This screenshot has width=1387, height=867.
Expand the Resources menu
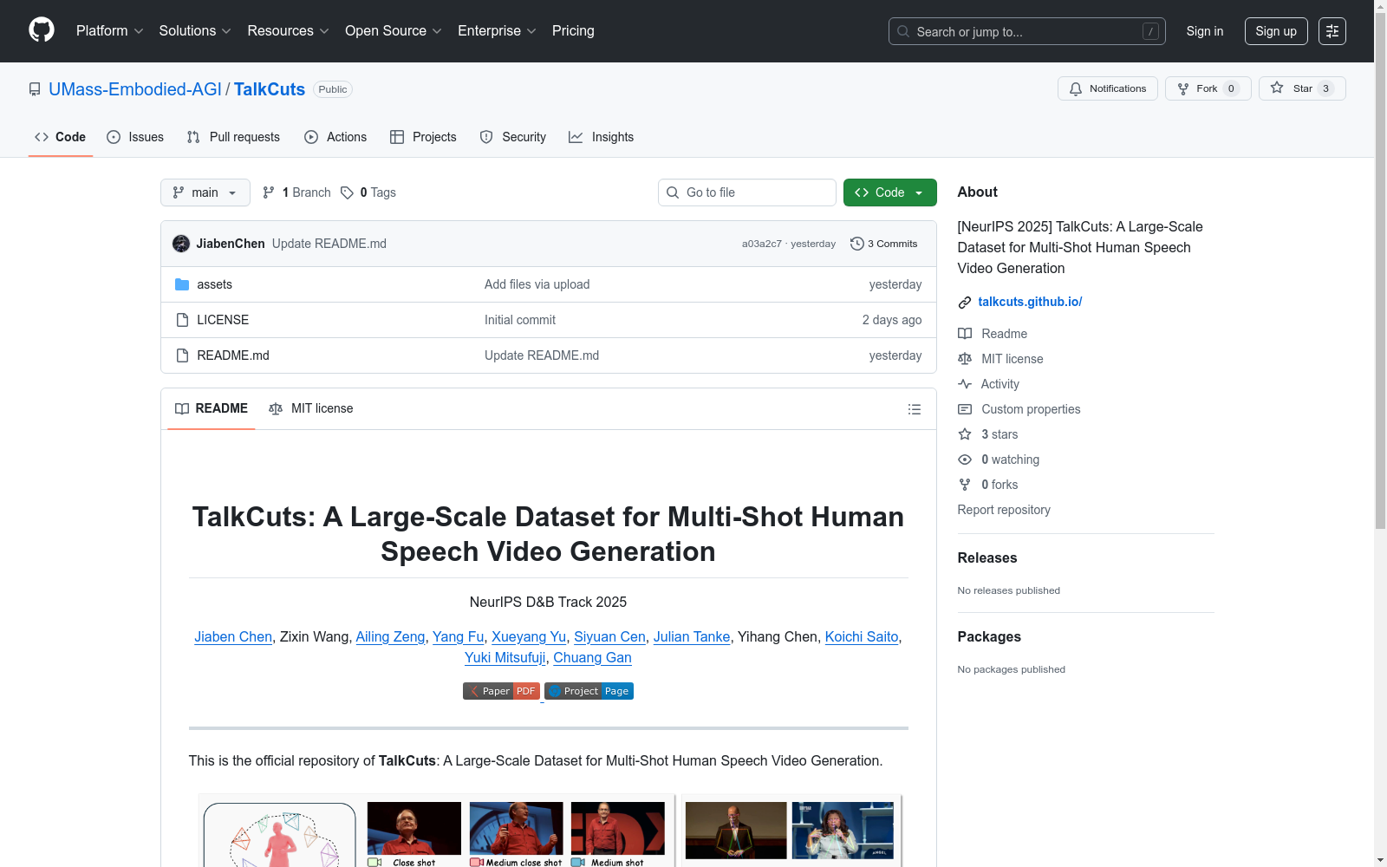coord(288,31)
